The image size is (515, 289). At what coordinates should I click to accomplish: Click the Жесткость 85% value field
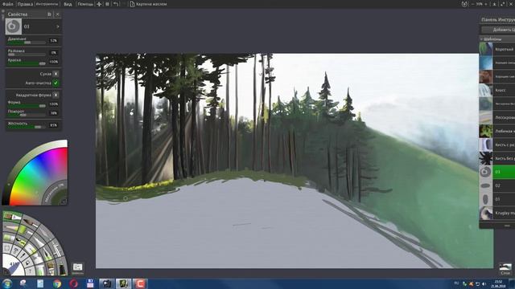tap(54, 125)
